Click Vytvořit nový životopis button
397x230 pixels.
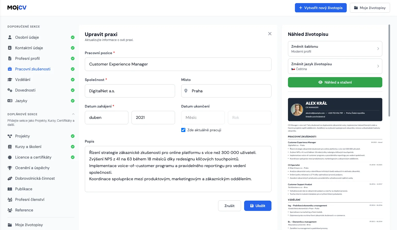click(x=321, y=8)
